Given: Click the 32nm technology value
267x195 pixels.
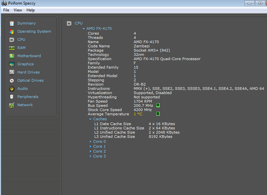Looking at the screenshot, I should pyautogui.click(x=139, y=55).
